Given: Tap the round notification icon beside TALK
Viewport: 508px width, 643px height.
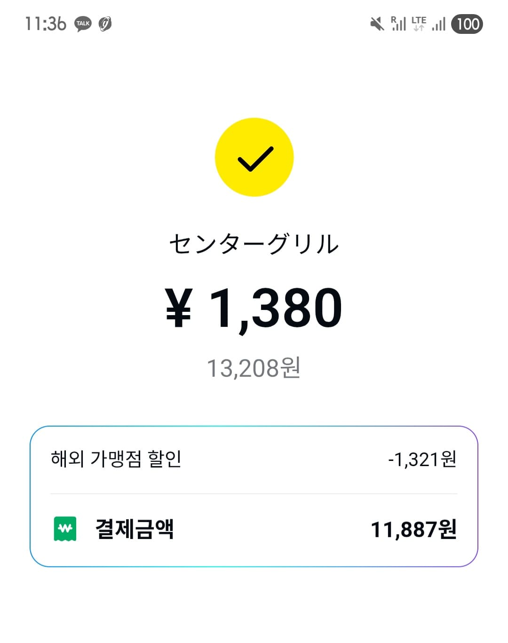Looking at the screenshot, I should pos(105,24).
